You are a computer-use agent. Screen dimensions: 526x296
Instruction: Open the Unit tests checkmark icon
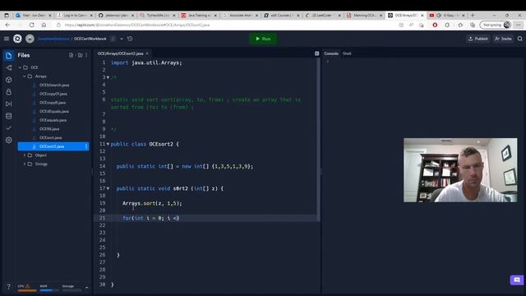click(x=9, y=128)
